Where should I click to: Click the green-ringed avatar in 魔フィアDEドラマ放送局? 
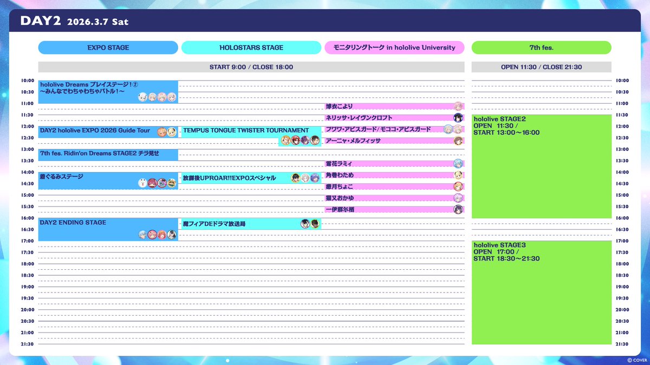click(315, 223)
